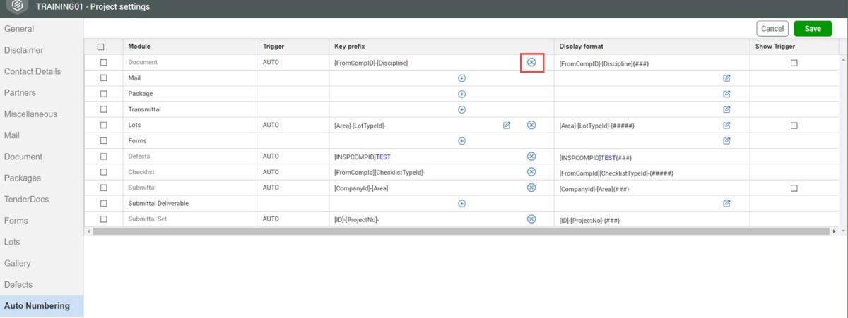
Task: Add a key prefix for the Mail module
Action: (x=461, y=78)
